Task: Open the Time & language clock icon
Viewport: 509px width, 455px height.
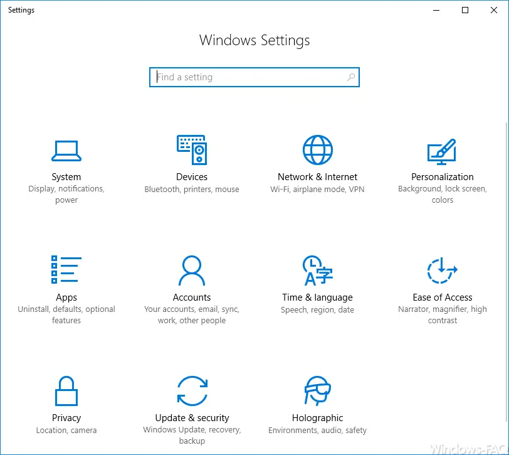Action: (317, 270)
